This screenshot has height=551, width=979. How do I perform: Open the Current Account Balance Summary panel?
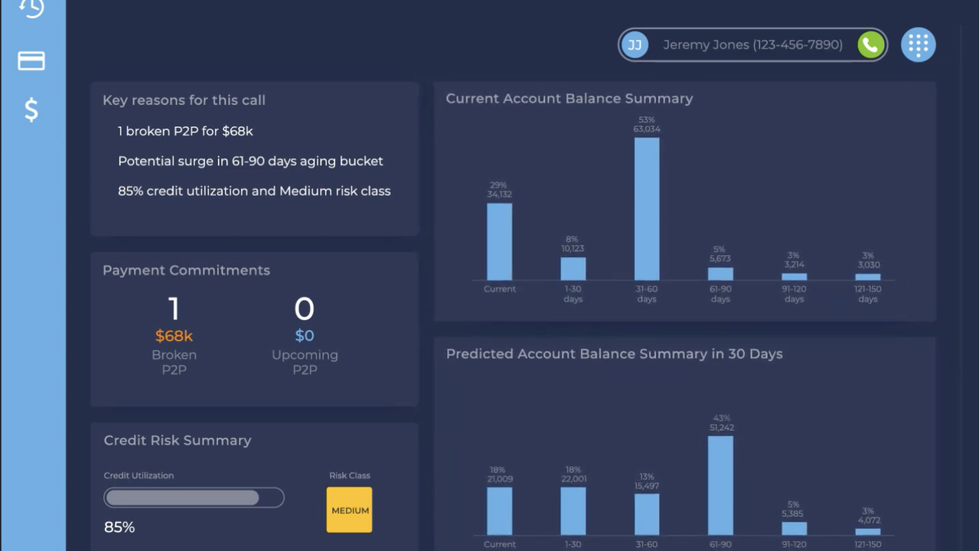coord(569,98)
